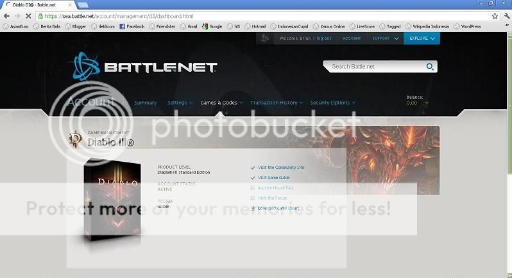
Task: Open WordPress bookmark
Action: click(x=468, y=26)
